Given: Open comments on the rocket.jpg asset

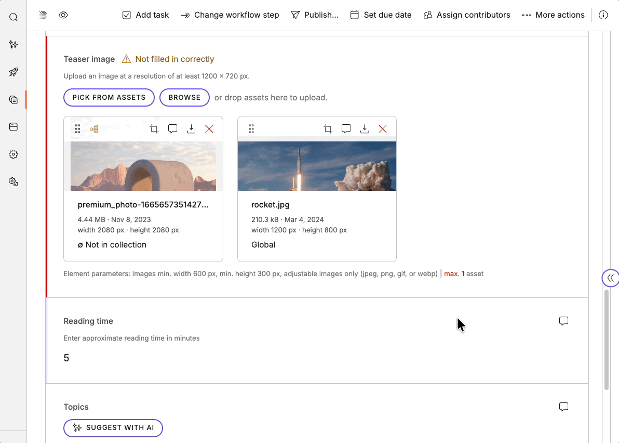Looking at the screenshot, I should point(346,128).
